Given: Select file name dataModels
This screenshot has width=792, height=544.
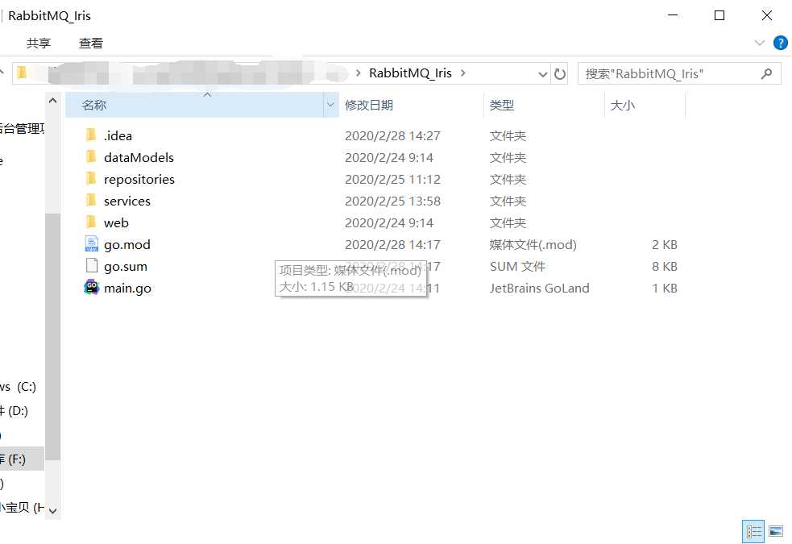Looking at the screenshot, I should (x=139, y=158).
